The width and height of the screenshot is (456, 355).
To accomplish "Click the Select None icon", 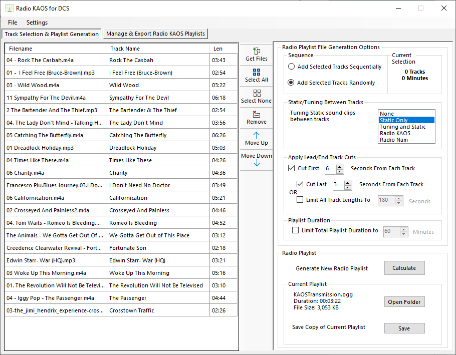I will [257, 93].
